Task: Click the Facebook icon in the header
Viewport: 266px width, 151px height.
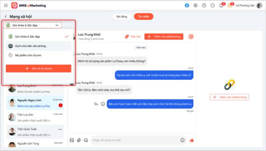Action: (187, 6)
